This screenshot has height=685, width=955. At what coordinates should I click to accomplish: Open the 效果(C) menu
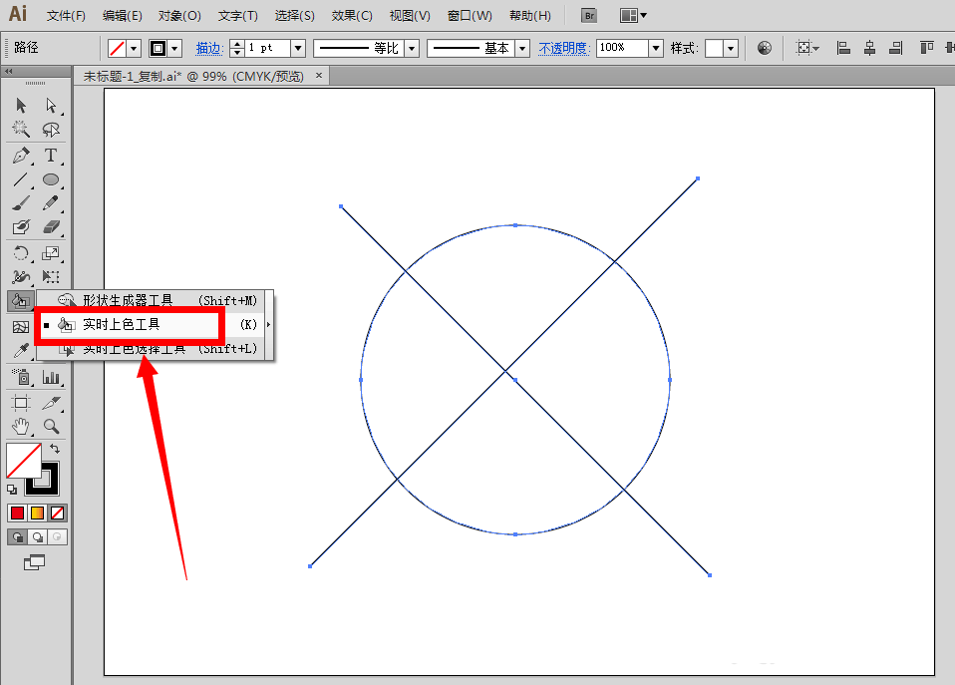[x=352, y=16]
